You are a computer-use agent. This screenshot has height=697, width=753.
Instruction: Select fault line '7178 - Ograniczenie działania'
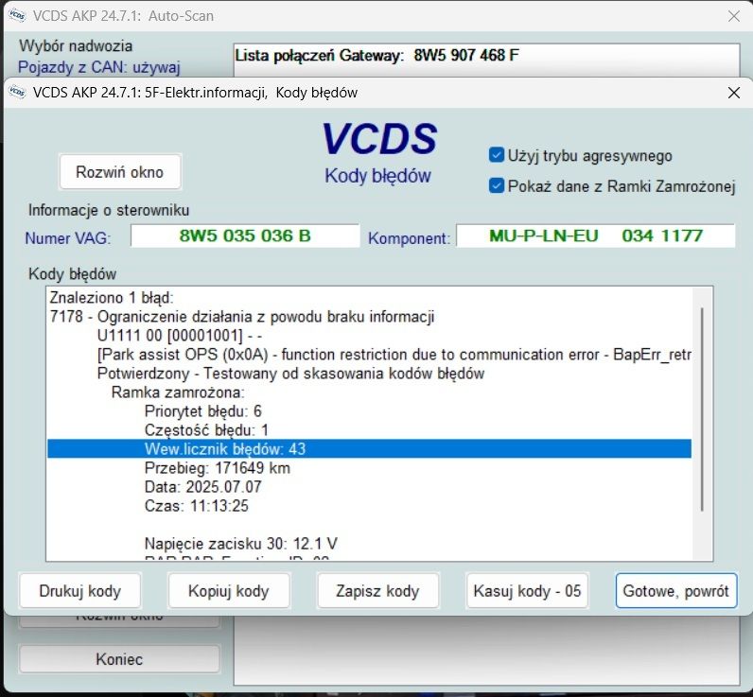[369, 317]
